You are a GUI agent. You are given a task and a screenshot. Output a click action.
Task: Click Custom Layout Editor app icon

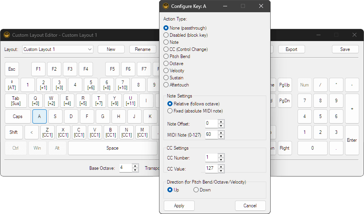tap(7, 35)
